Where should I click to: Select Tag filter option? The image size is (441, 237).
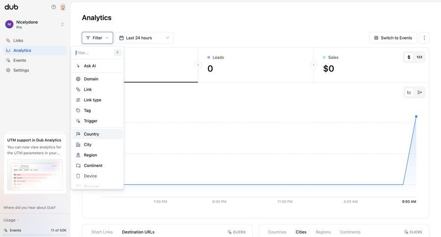tap(98, 111)
